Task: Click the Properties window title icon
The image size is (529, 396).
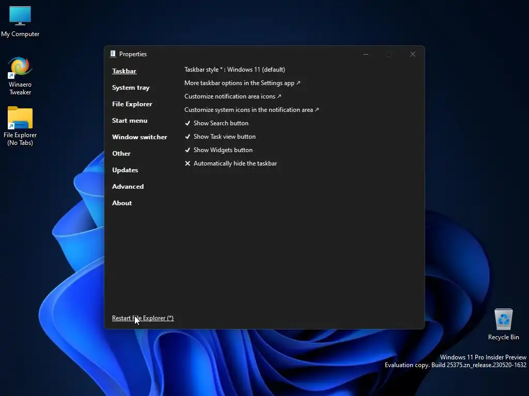Action: click(113, 54)
